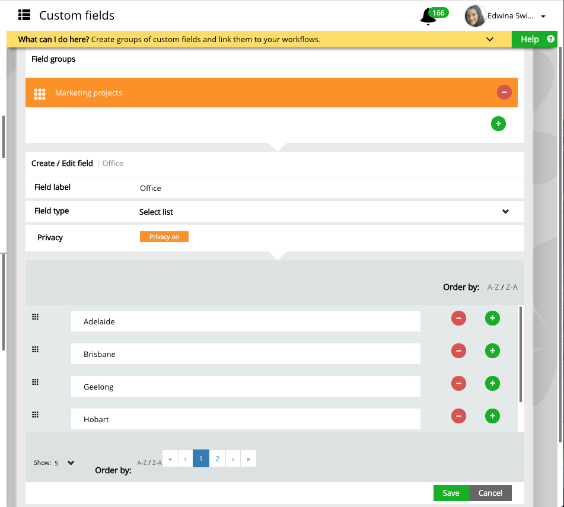Screen dimensions: 564x507
Task: Select the Marketing projects group row
Action: (272, 93)
